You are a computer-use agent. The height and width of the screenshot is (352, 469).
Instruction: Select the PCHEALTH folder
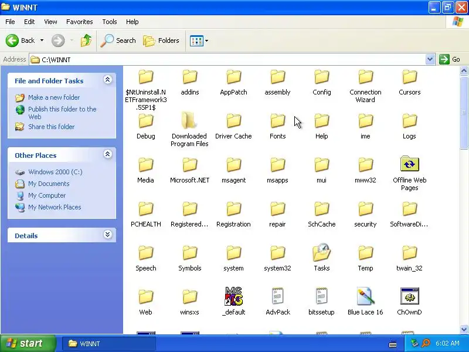click(x=146, y=214)
